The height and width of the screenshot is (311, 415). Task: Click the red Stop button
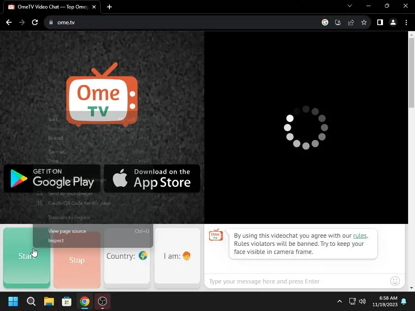pos(77,260)
